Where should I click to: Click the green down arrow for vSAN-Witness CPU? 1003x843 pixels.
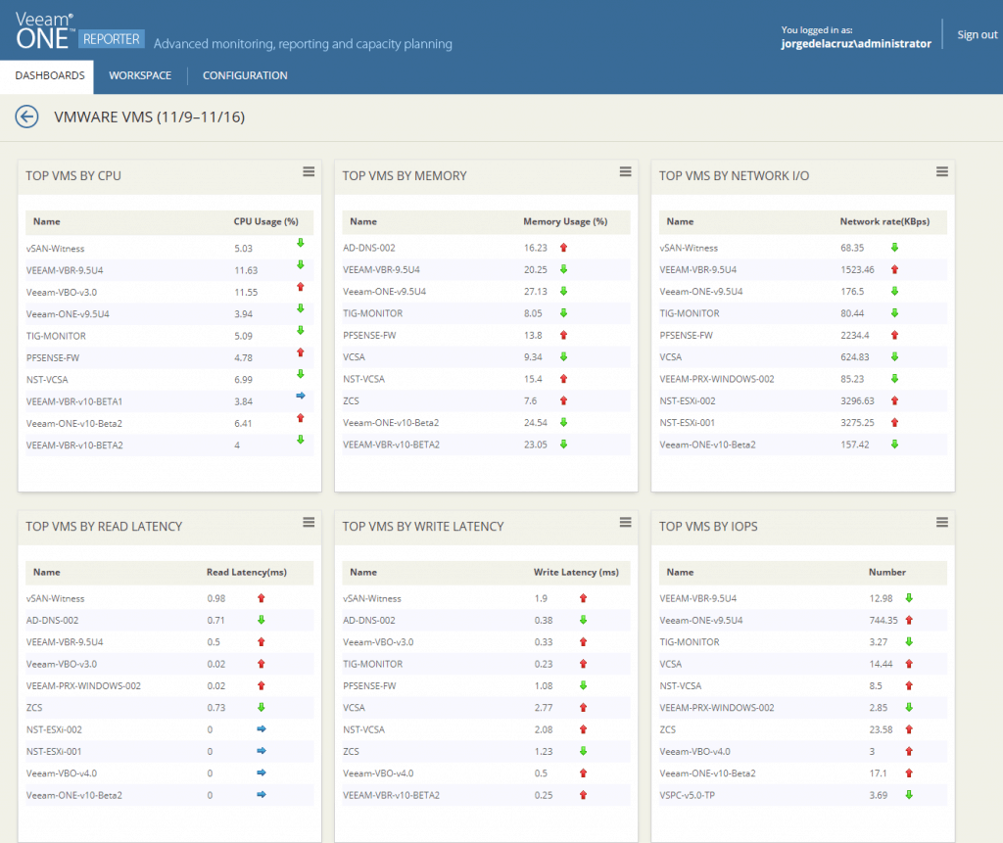pyautogui.click(x=300, y=243)
